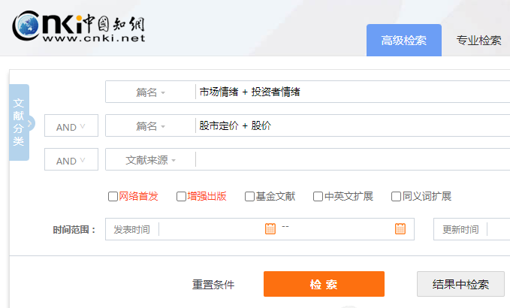Image resolution: width=510 pixels, height=308 pixels.
Task: Switch to the 专业检索 tab
Action: point(478,41)
